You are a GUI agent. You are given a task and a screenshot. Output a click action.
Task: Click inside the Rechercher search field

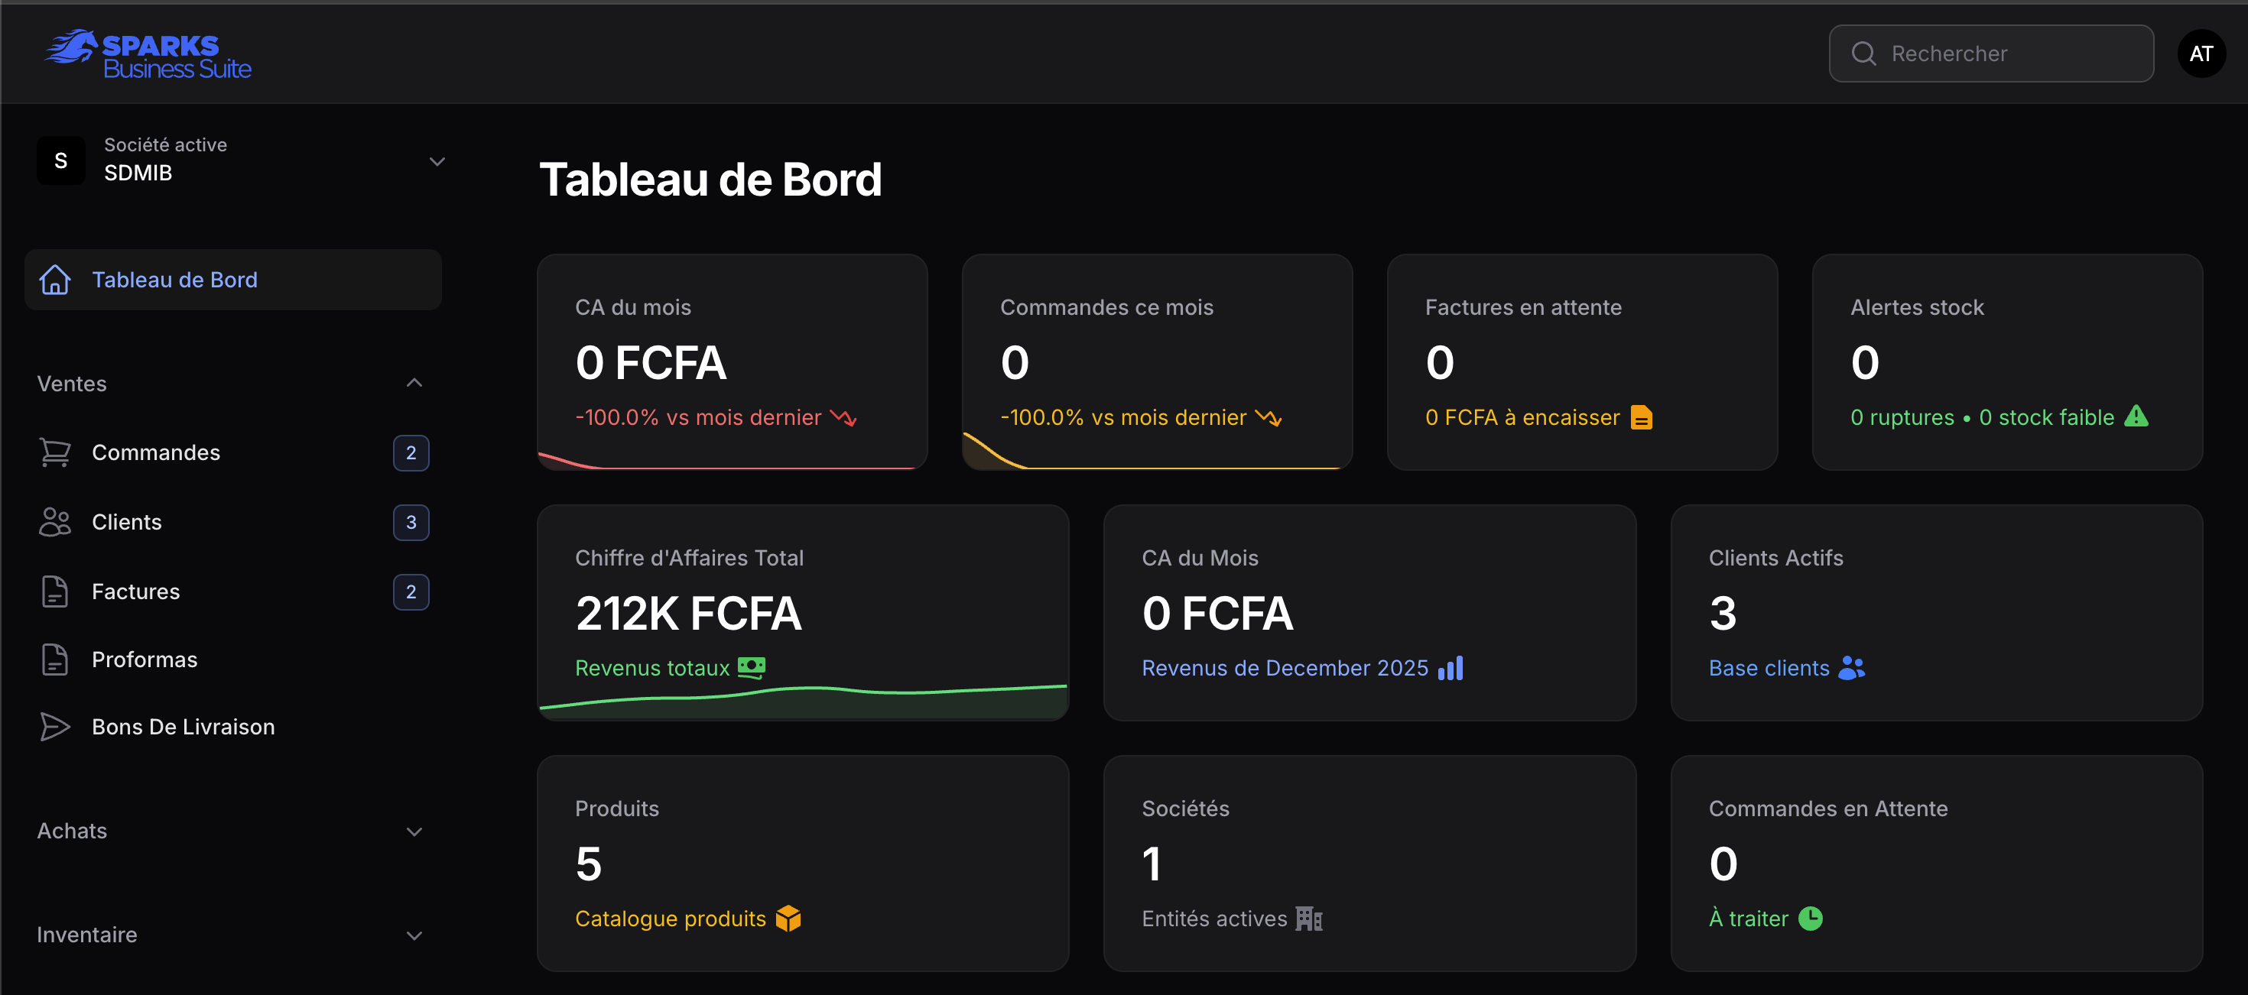(1990, 53)
